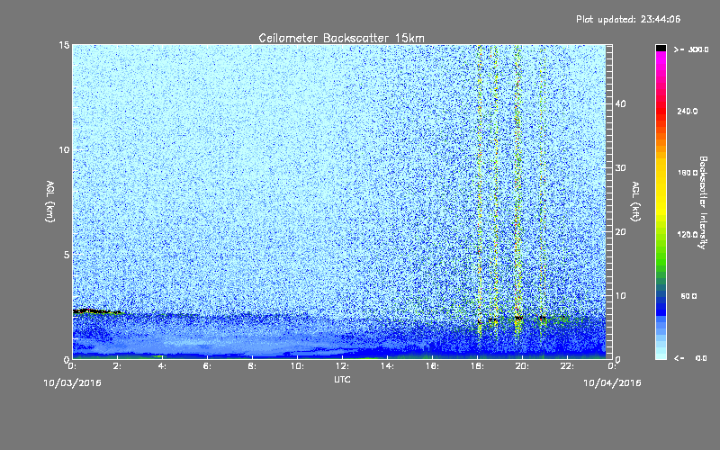Click the '10' km tick on left axis
Viewport: 720px width, 450px height.
tap(64, 150)
